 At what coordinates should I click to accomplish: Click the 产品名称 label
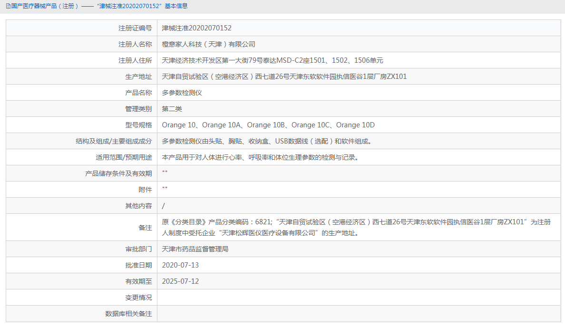(x=138, y=93)
